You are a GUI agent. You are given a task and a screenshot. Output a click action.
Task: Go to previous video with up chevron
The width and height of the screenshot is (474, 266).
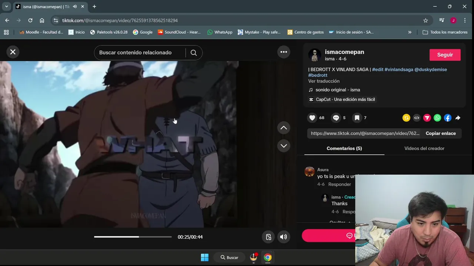[284, 128]
